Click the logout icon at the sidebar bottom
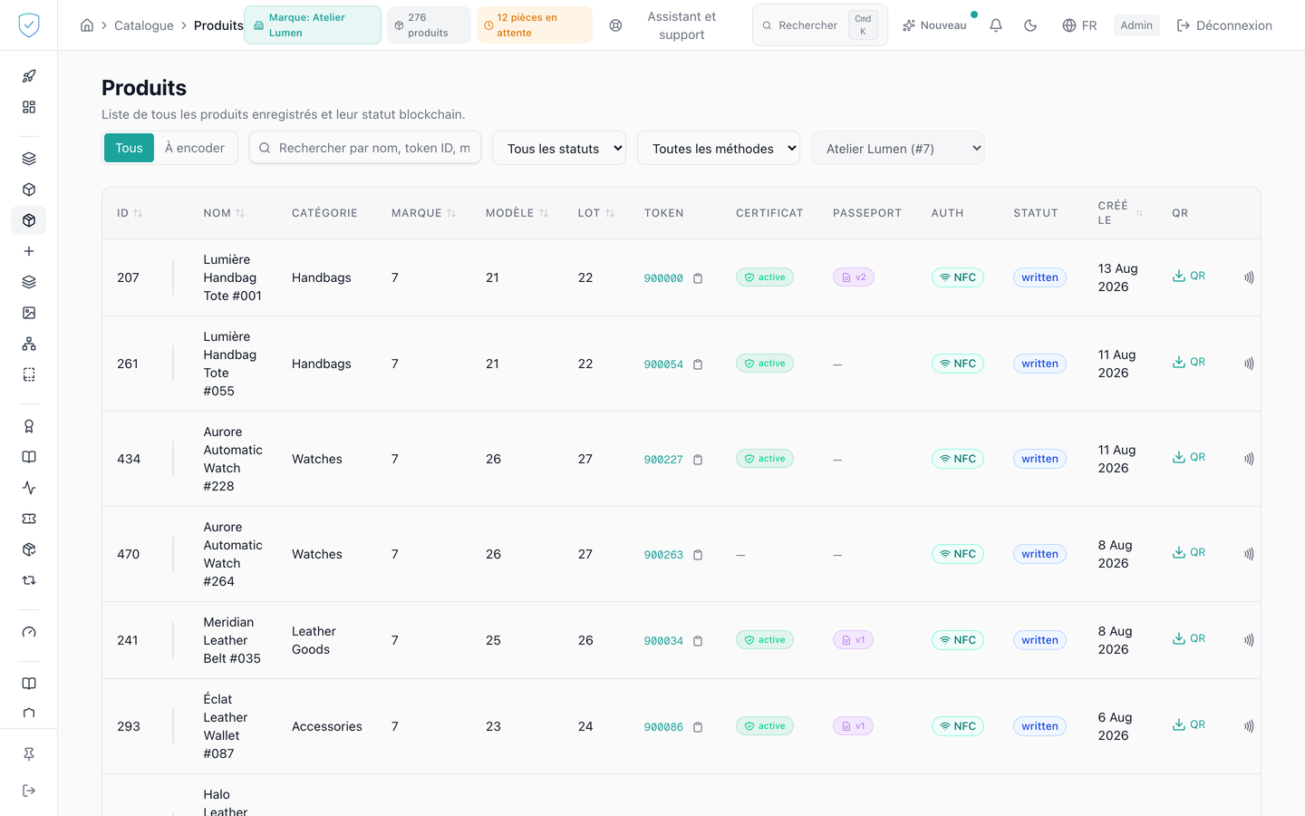The image size is (1305, 816). [29, 791]
